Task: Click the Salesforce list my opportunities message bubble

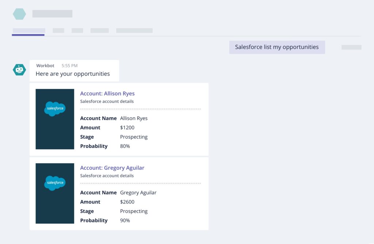Action: coord(277,47)
